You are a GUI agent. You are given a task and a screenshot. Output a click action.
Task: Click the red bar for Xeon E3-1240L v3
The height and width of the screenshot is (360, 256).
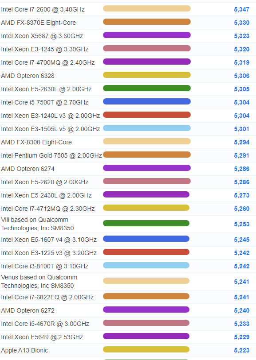click(x=147, y=115)
